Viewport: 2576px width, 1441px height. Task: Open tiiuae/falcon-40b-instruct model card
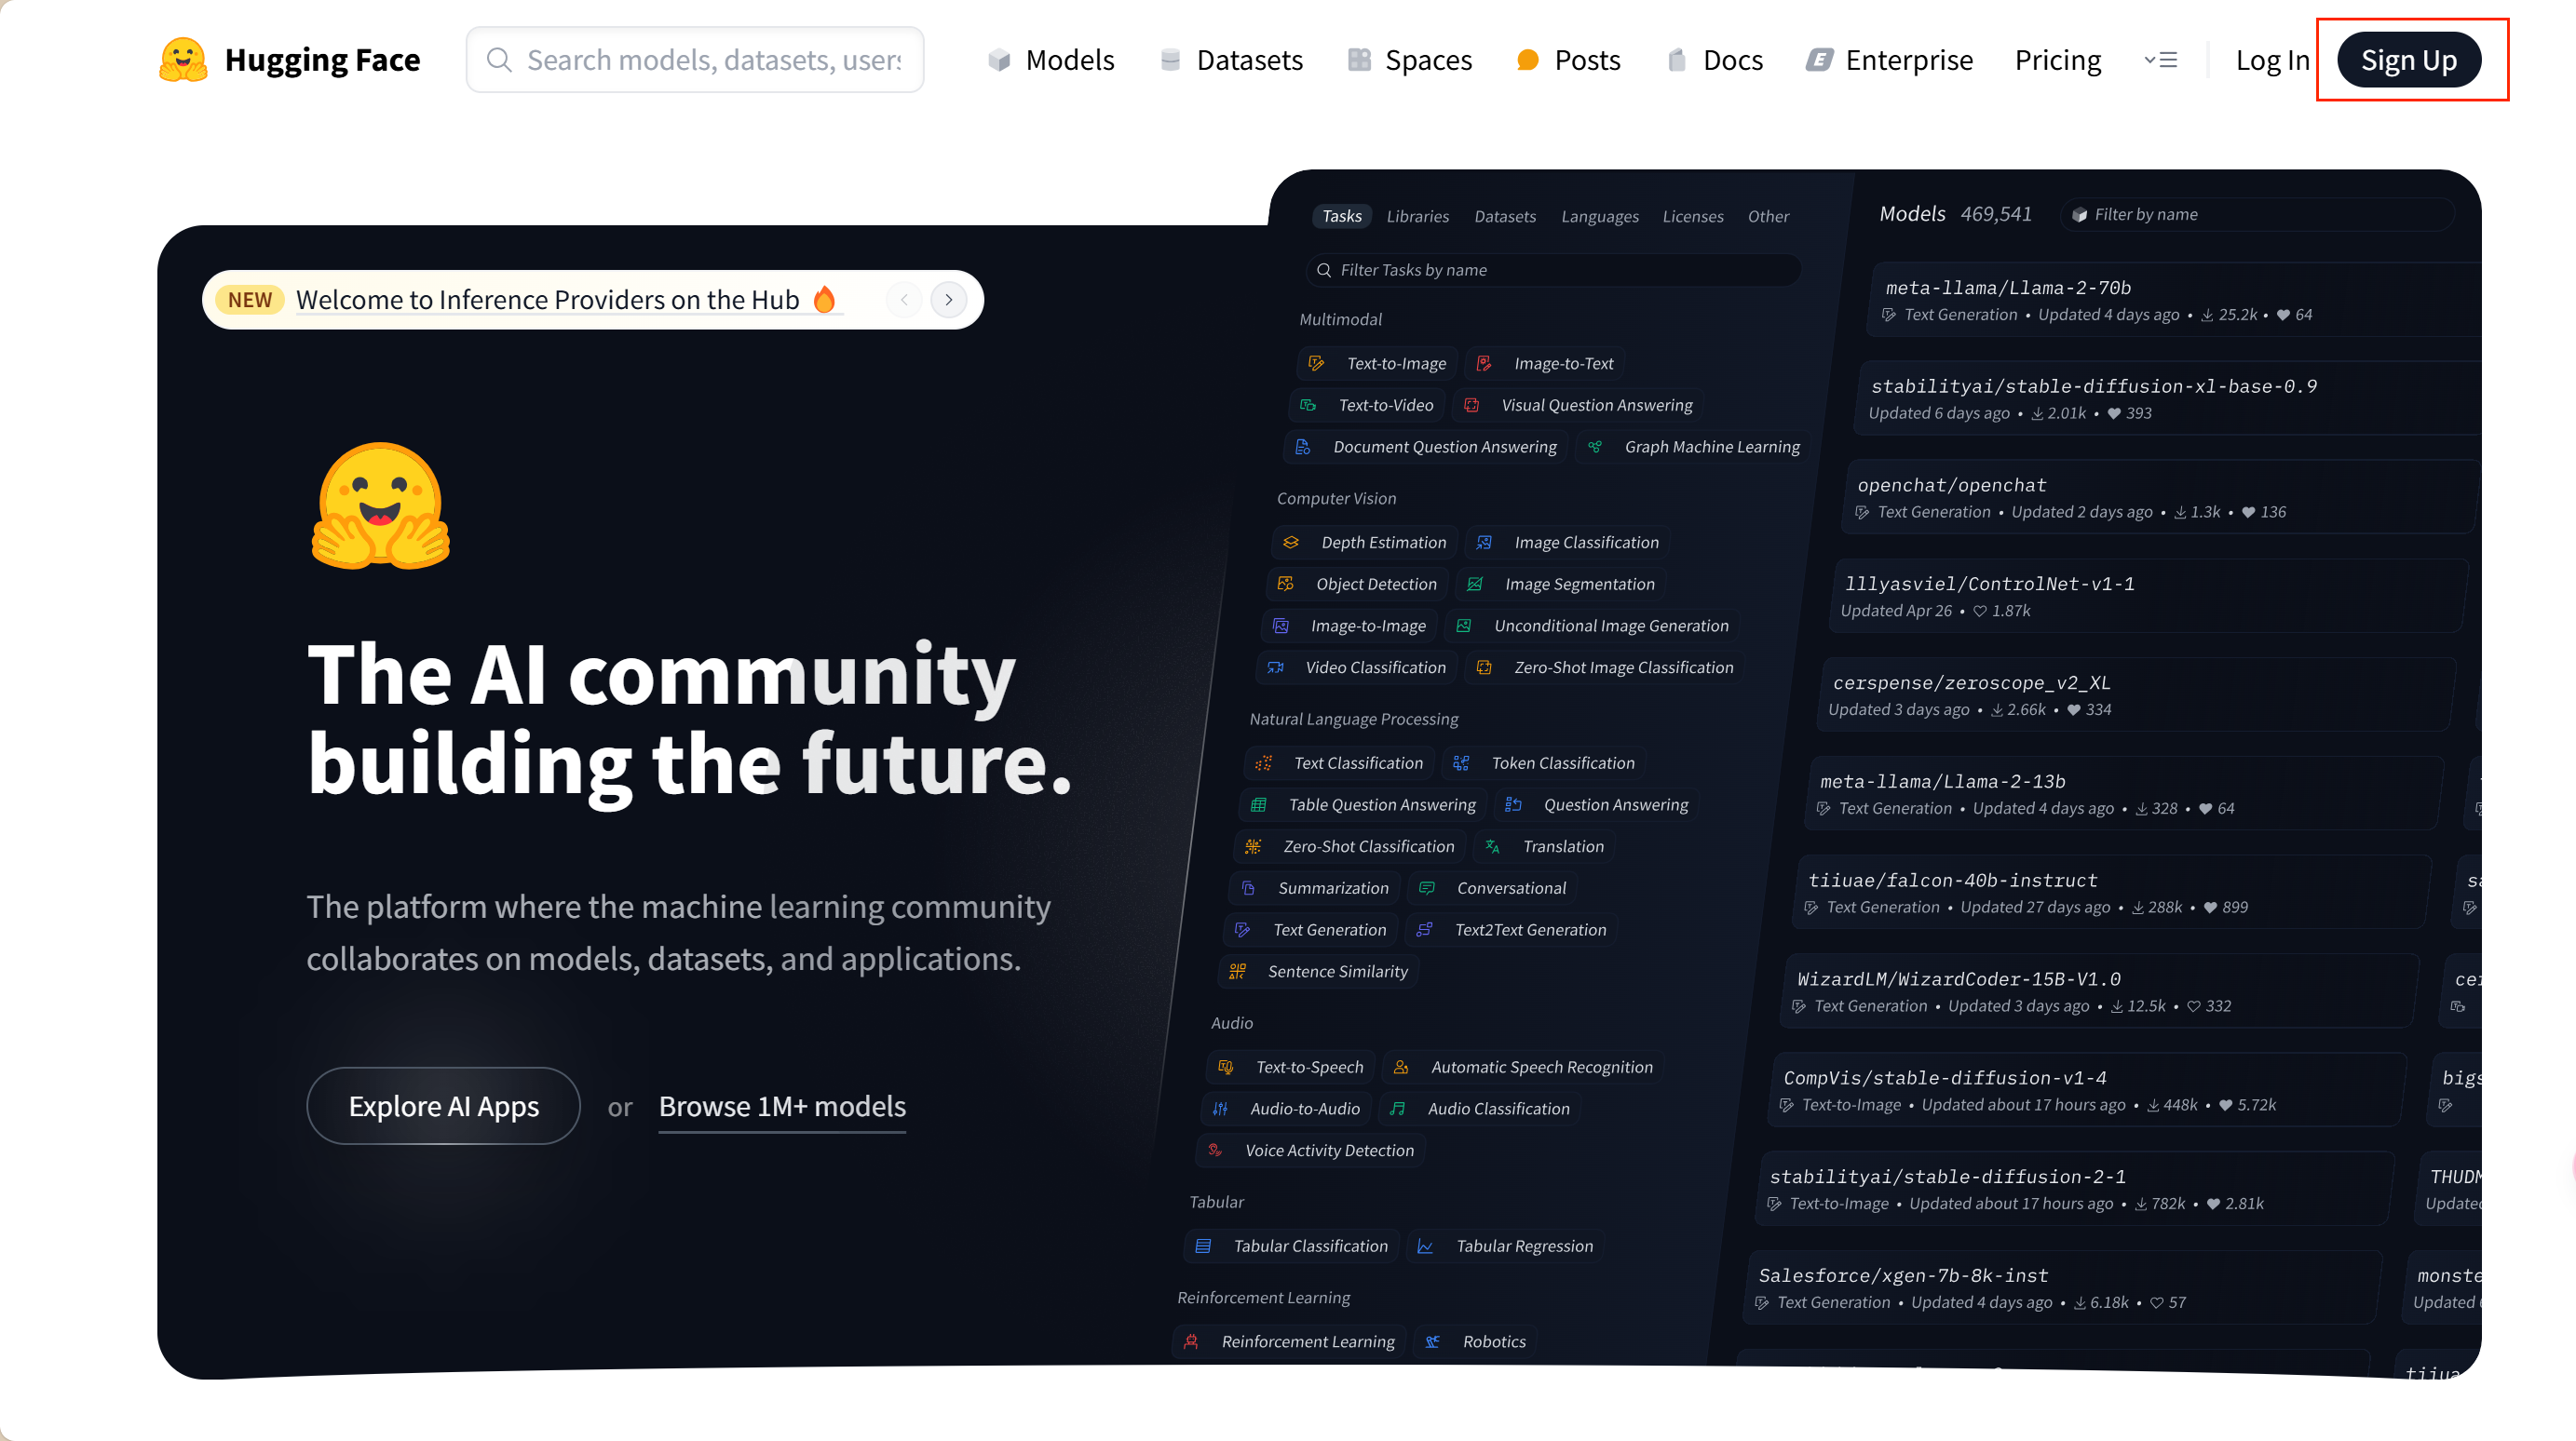[2111, 893]
